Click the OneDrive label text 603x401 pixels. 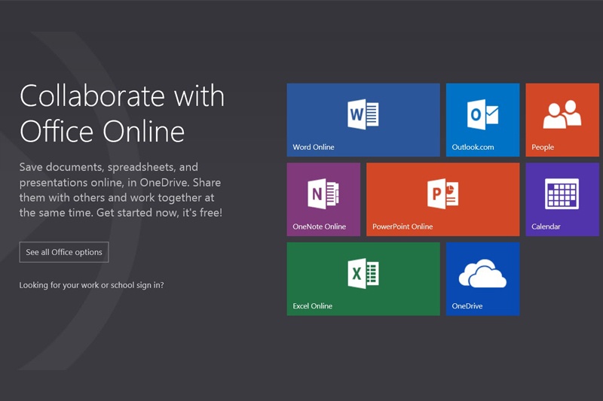point(467,306)
